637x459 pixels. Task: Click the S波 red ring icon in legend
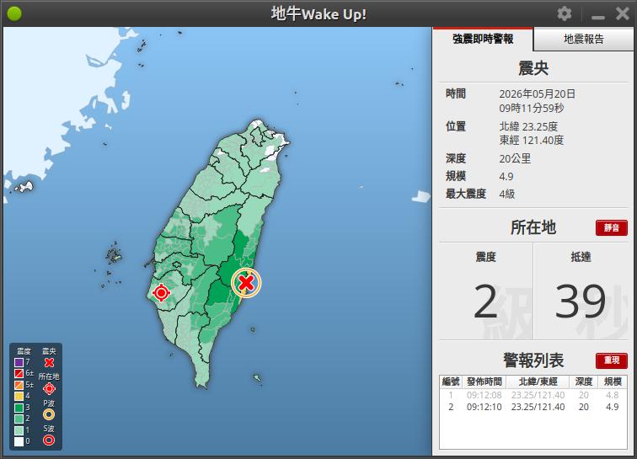point(49,440)
